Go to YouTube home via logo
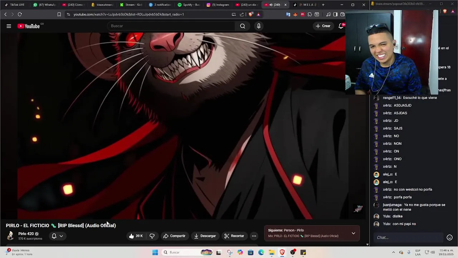The width and height of the screenshot is (458, 258). 29,26
